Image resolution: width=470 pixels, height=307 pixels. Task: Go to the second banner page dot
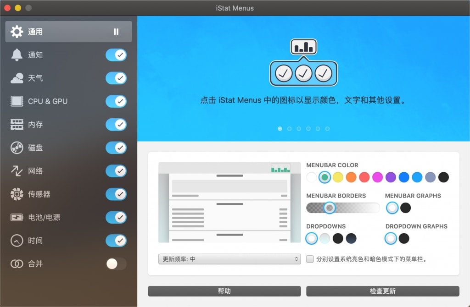coord(290,129)
